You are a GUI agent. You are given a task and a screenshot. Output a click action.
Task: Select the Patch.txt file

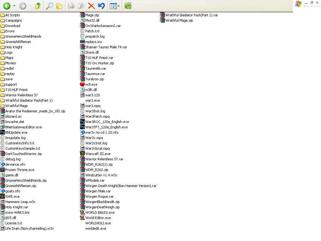coord(90,31)
